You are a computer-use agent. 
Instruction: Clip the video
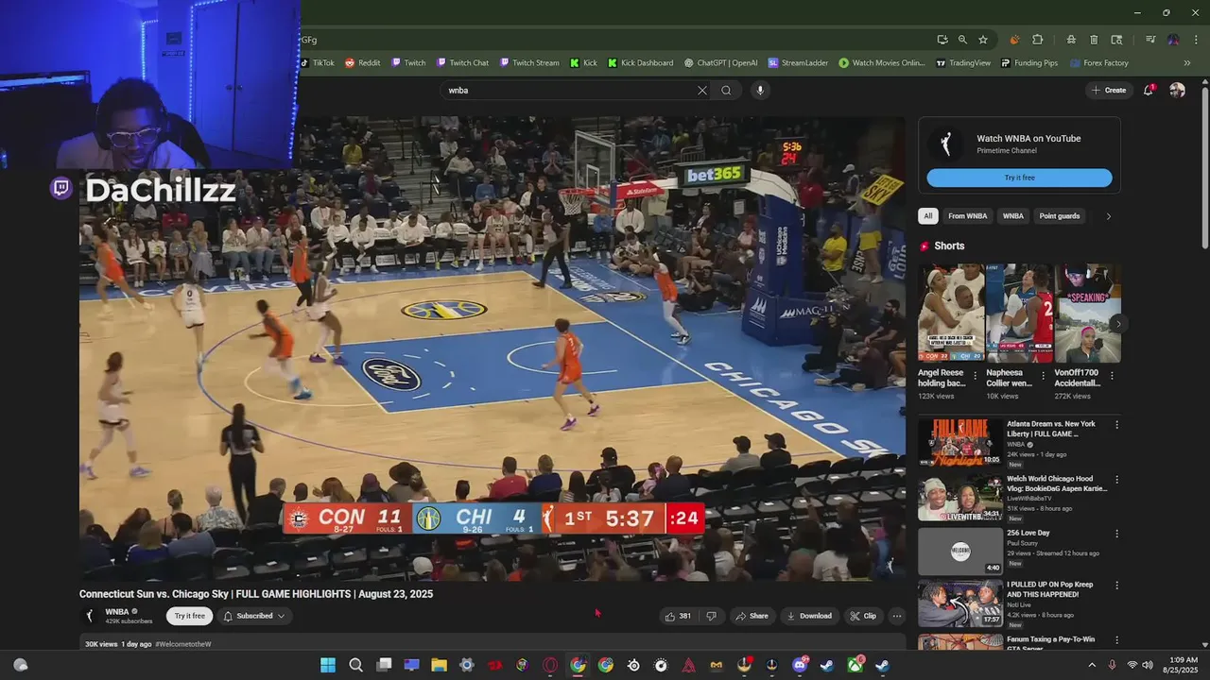click(863, 616)
